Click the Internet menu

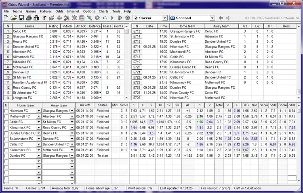click(x=73, y=11)
